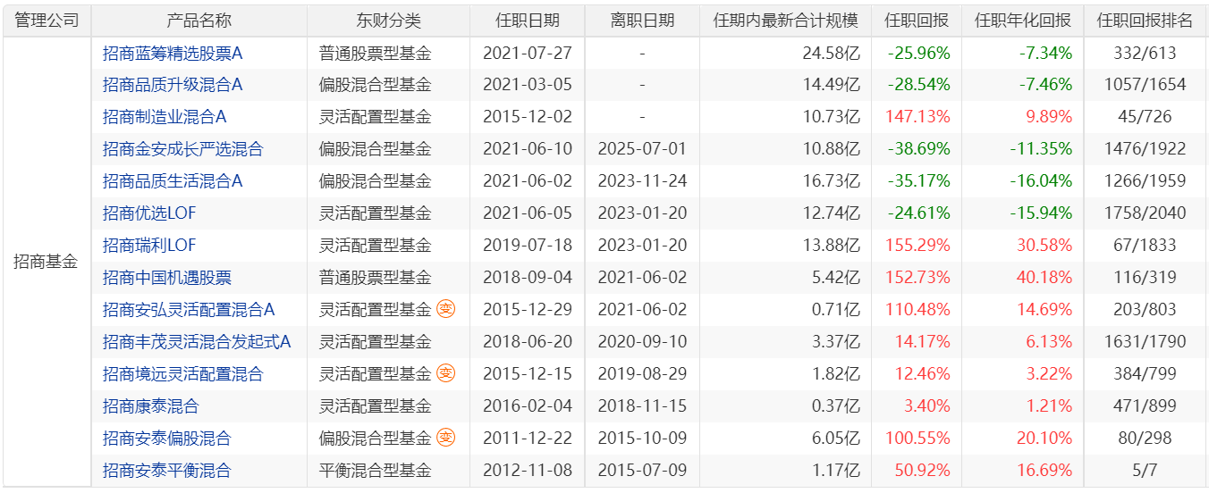Open the 招商康泰混合 link
The height and width of the screenshot is (493, 1209).
click(x=151, y=406)
